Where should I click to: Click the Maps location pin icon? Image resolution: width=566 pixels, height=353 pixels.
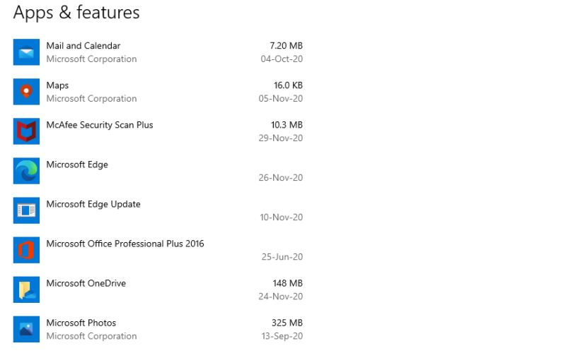pos(26,92)
